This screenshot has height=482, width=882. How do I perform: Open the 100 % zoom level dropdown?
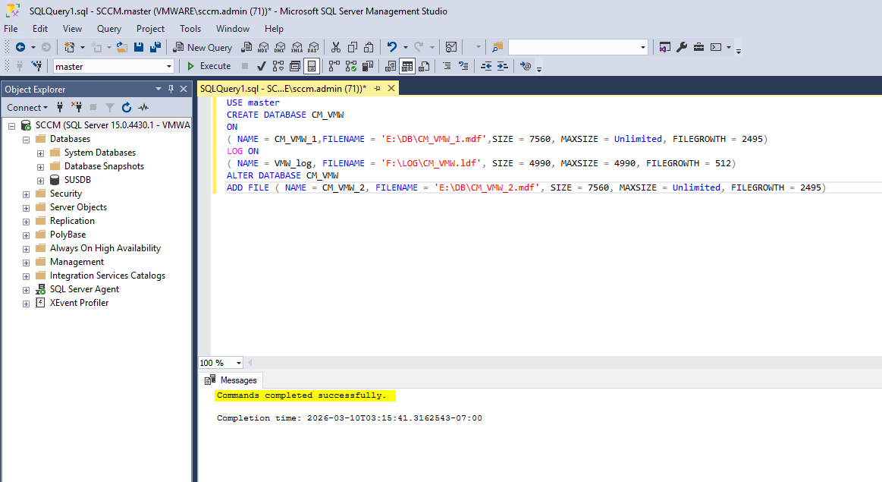point(239,363)
